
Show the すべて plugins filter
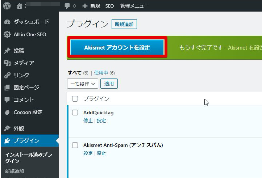point(74,73)
